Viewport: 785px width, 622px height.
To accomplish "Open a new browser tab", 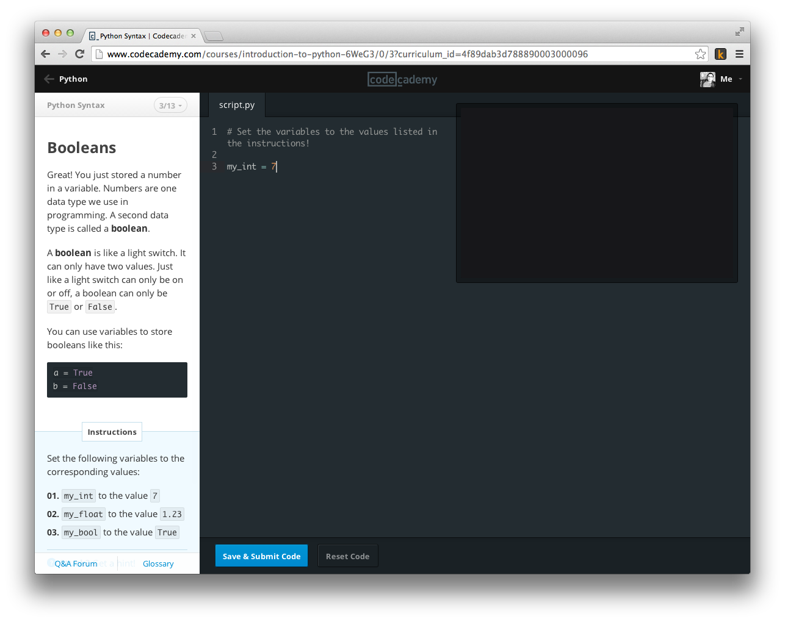I will tap(213, 36).
